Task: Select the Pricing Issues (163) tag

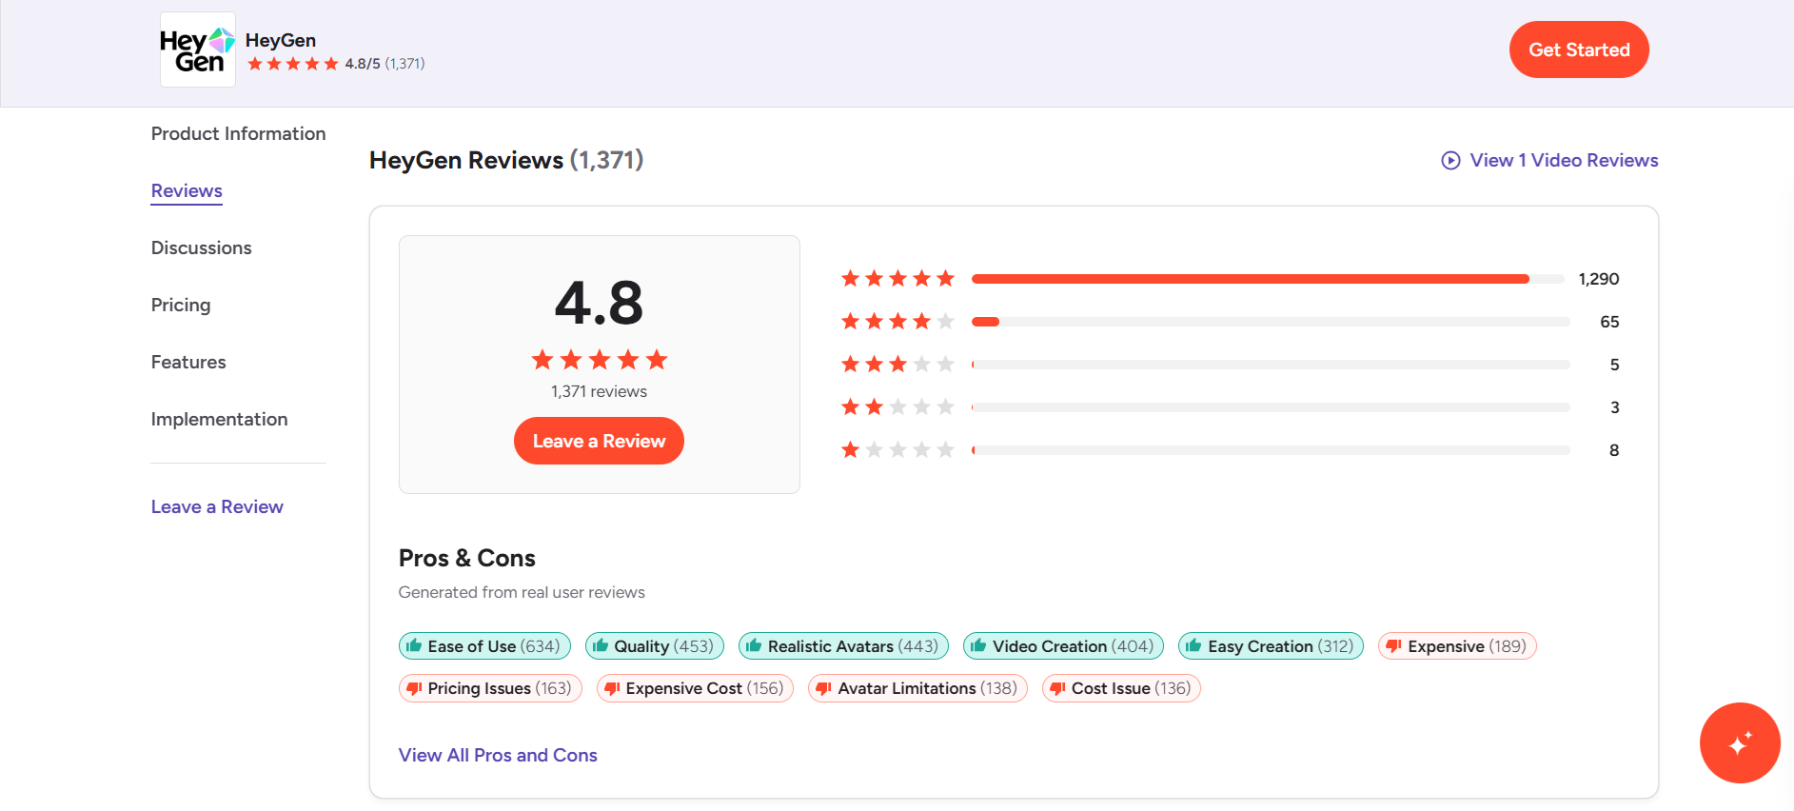Action: [x=490, y=688]
